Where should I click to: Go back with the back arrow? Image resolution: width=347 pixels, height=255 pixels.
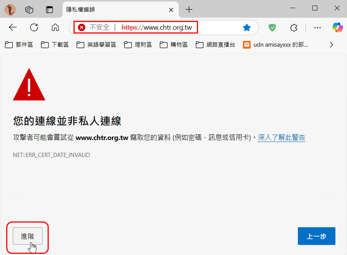point(13,27)
